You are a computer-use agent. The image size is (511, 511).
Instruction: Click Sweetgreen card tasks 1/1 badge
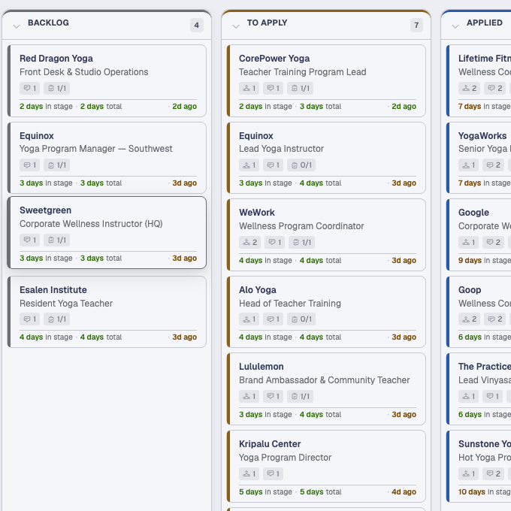pyautogui.click(x=56, y=240)
